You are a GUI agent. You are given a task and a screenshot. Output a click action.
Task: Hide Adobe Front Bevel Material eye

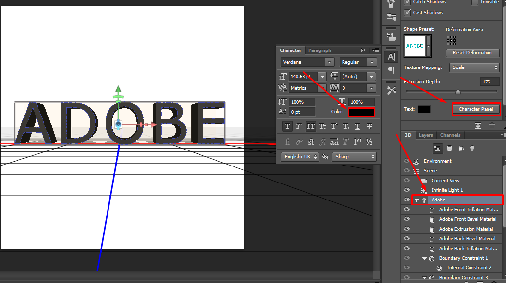click(407, 219)
